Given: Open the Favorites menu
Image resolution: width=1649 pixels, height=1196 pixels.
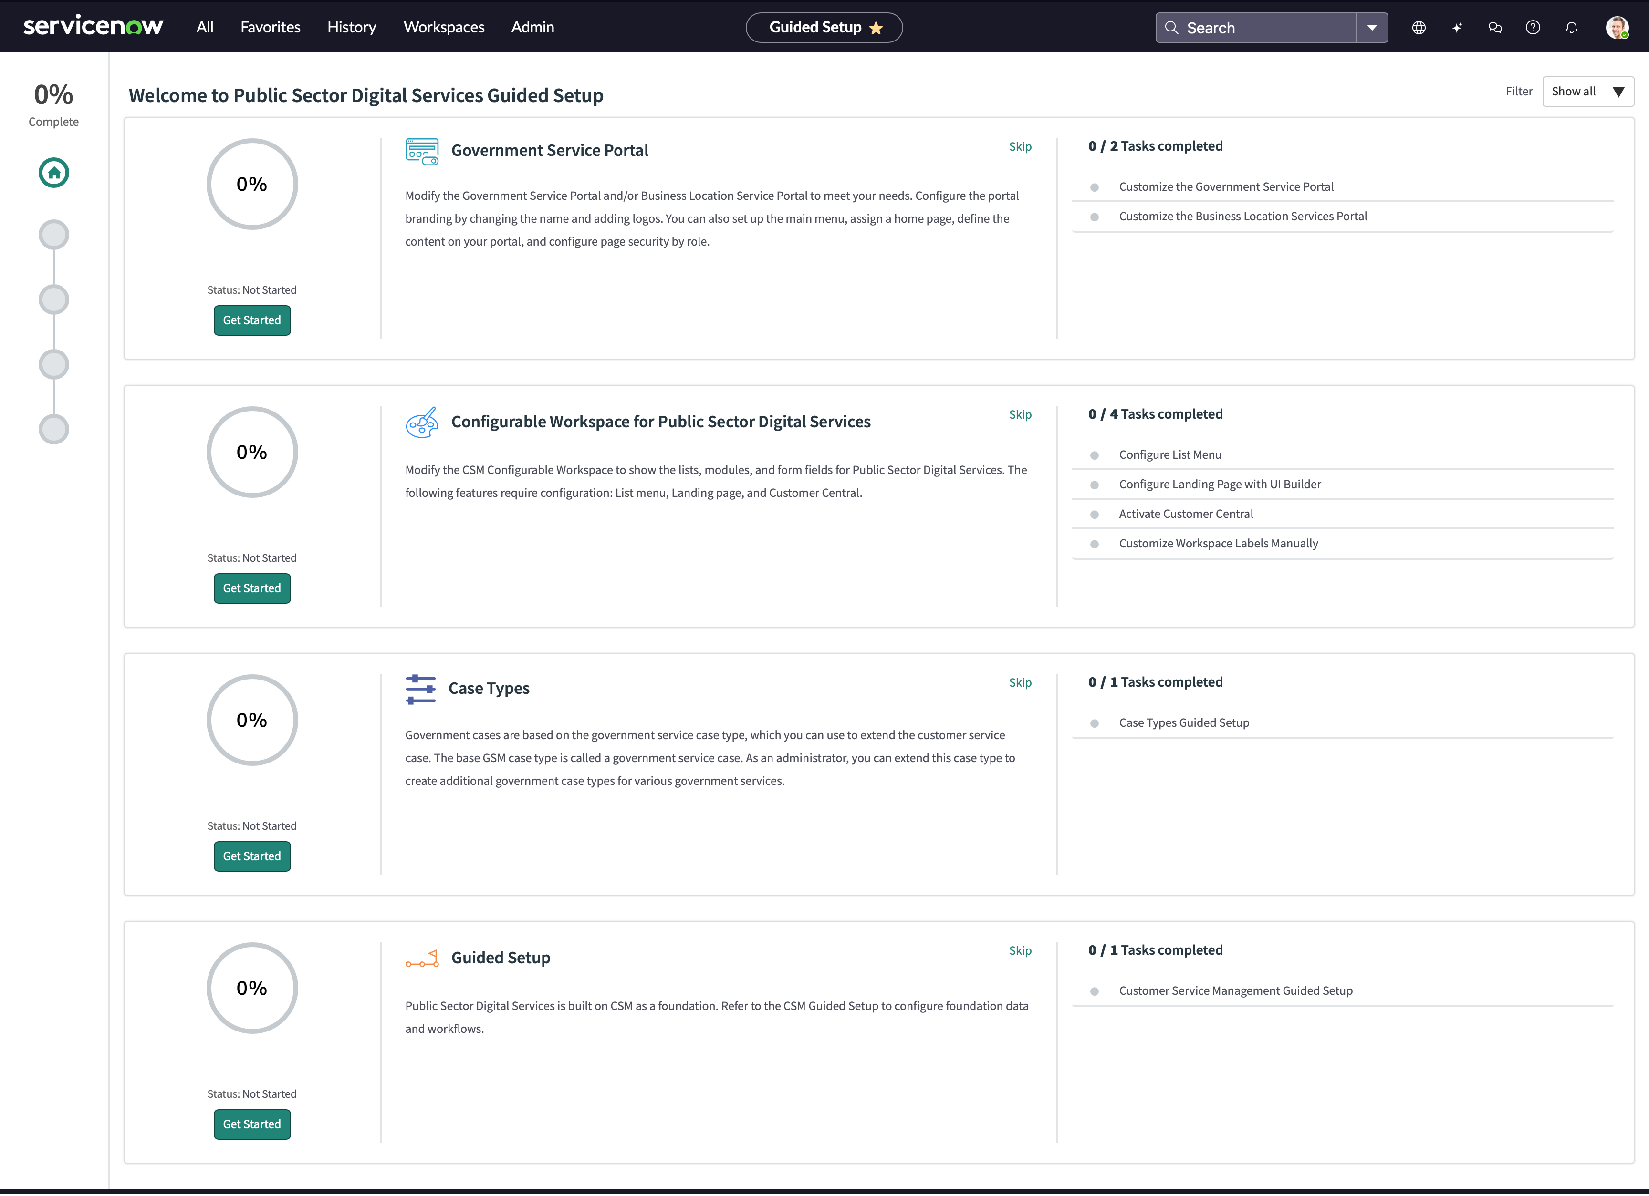Looking at the screenshot, I should pyautogui.click(x=271, y=27).
